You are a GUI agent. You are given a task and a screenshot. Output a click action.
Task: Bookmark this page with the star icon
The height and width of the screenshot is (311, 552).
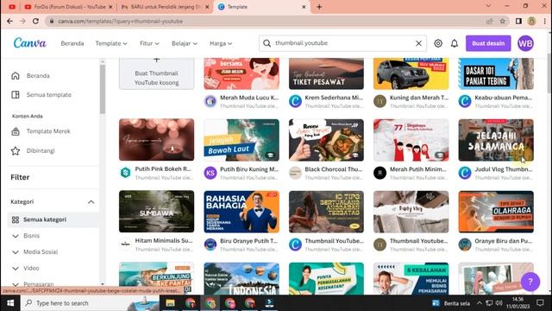(x=502, y=21)
